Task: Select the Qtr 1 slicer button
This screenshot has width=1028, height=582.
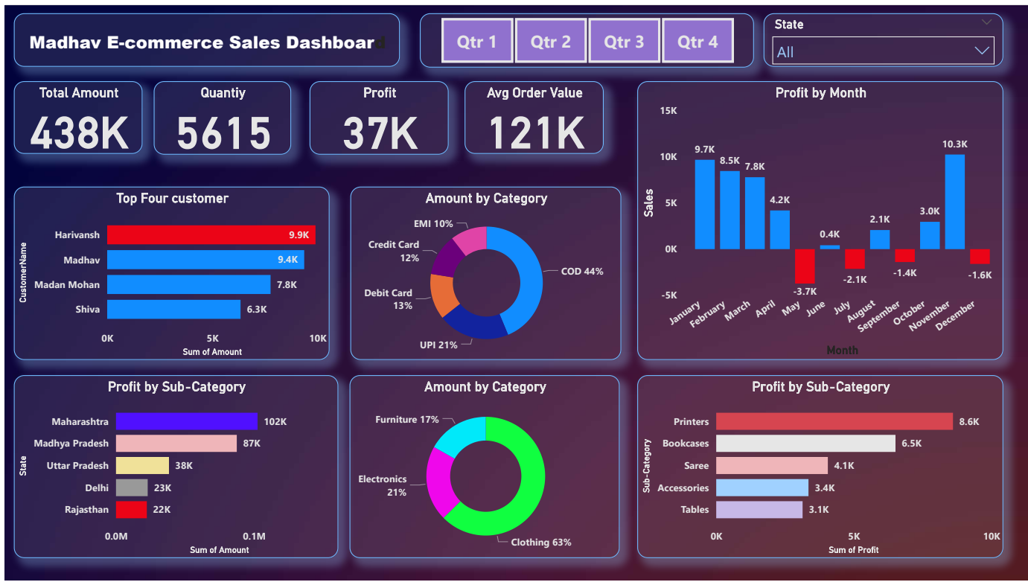Action: [x=476, y=41]
